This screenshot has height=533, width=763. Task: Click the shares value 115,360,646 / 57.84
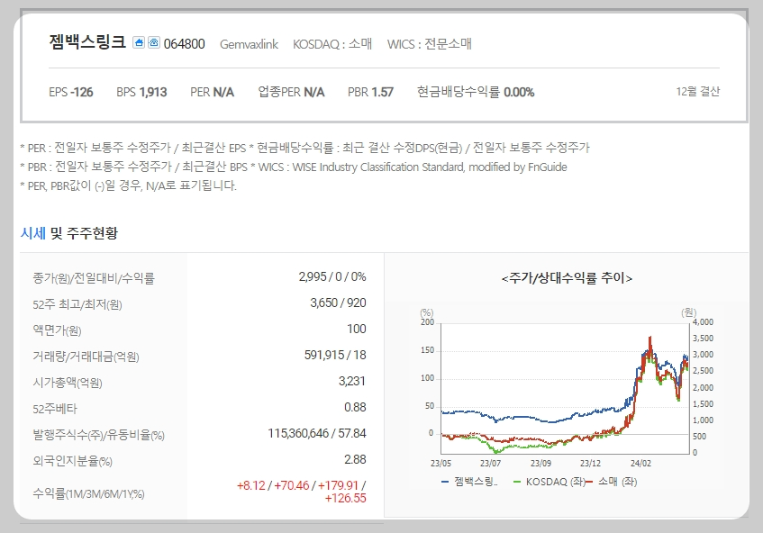click(317, 433)
